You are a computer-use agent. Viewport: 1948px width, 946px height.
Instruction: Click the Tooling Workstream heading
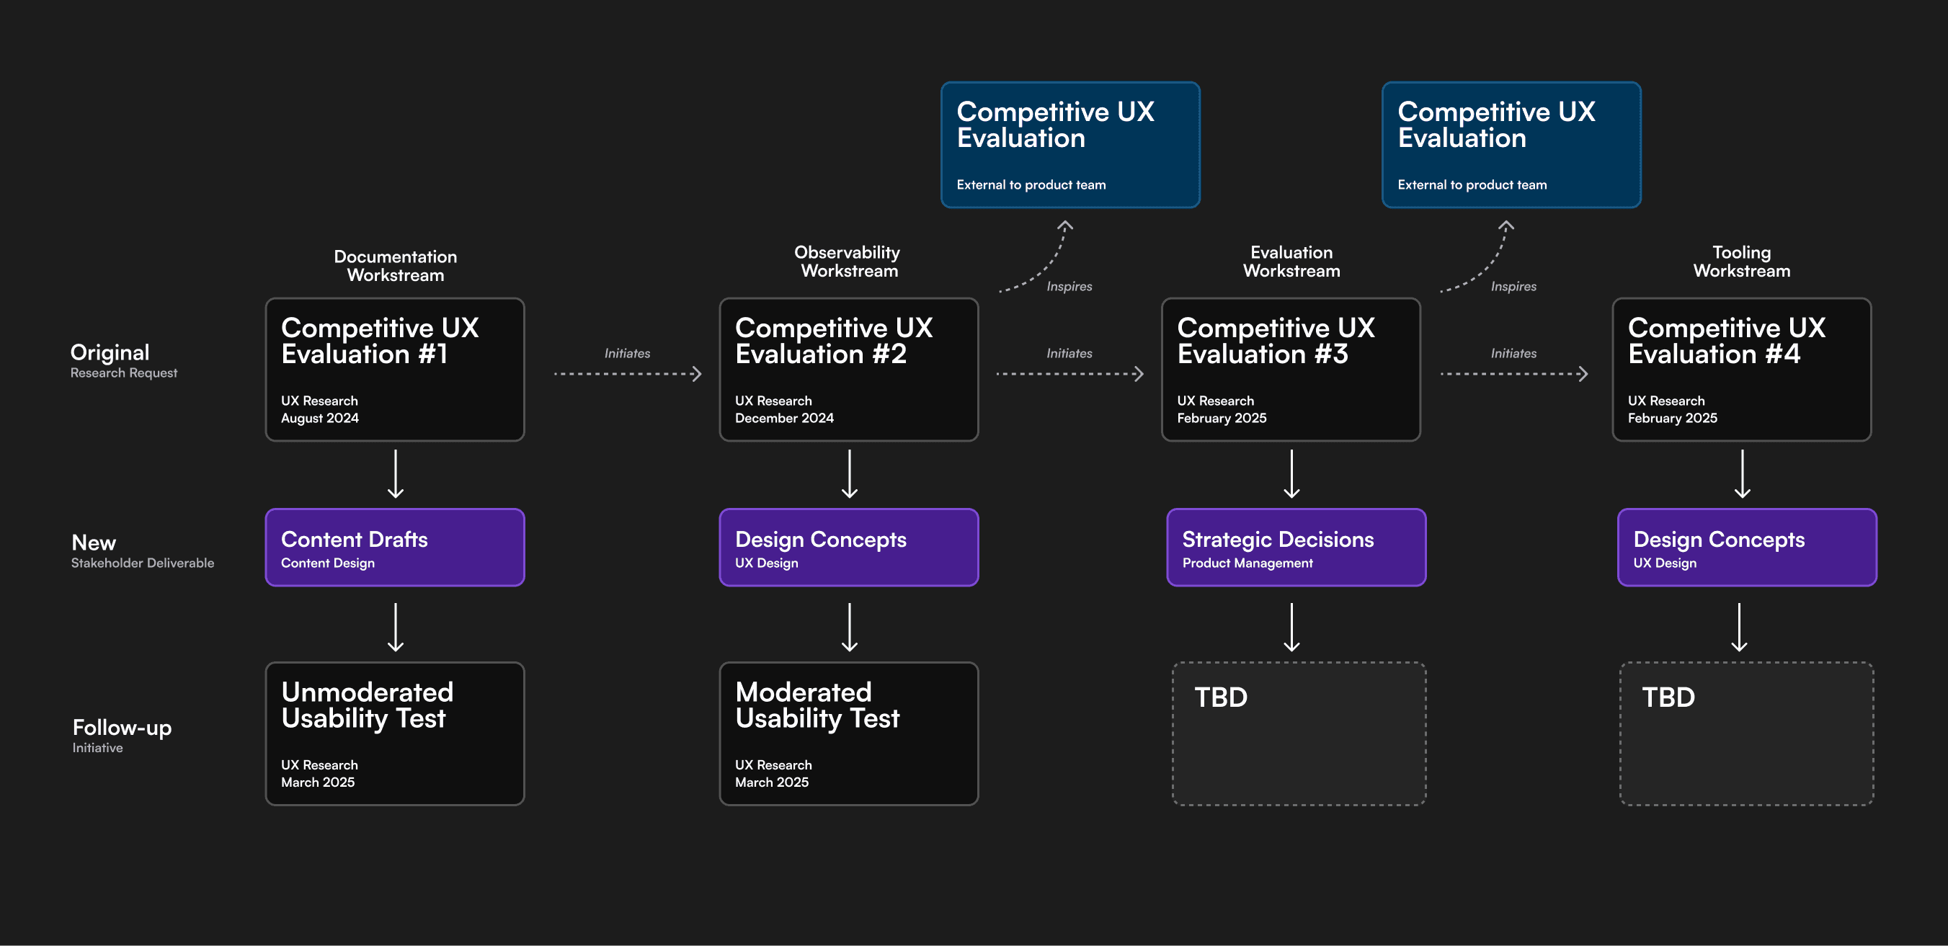pos(1742,262)
